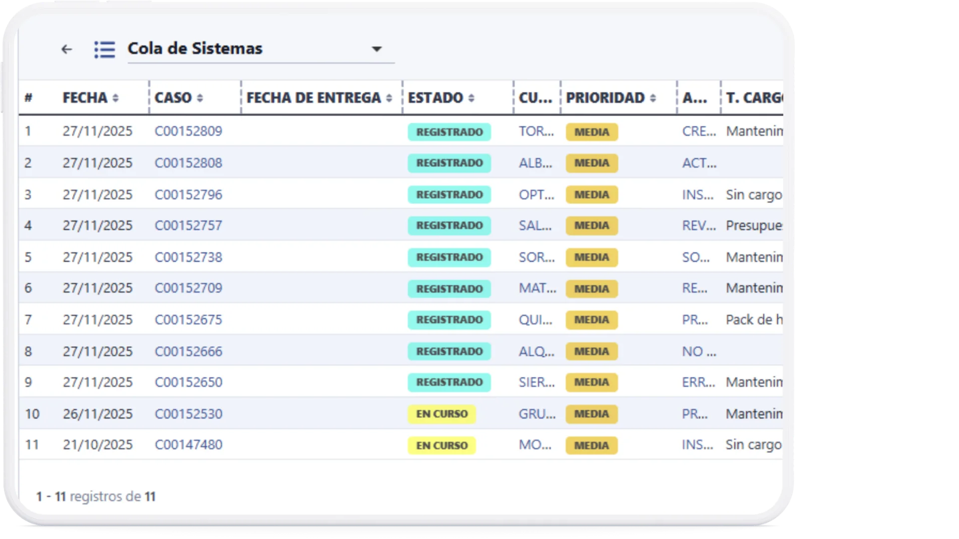
Task: Open case C00152530
Action: click(x=189, y=413)
